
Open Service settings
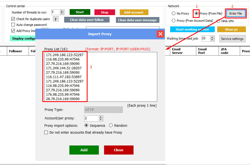tap(232, 39)
